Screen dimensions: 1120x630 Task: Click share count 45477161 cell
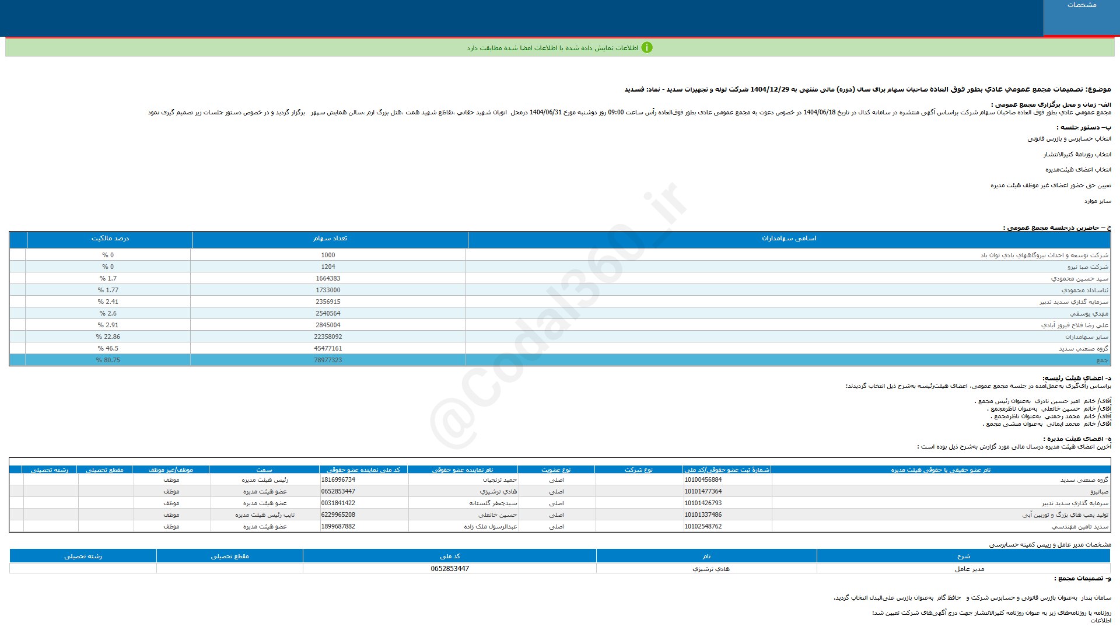pyautogui.click(x=328, y=348)
